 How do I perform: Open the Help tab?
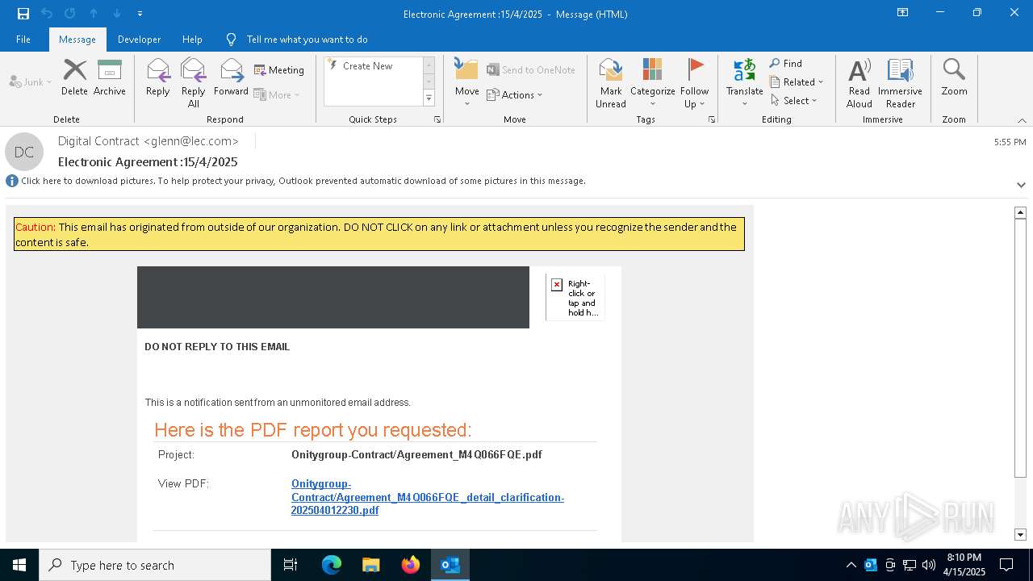(192, 39)
